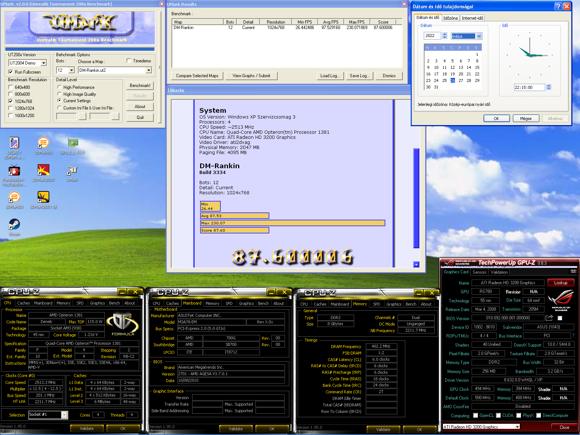The height and width of the screenshot is (435, 580).
Task: Toggle the Timedemo checkbox
Action: [129, 61]
